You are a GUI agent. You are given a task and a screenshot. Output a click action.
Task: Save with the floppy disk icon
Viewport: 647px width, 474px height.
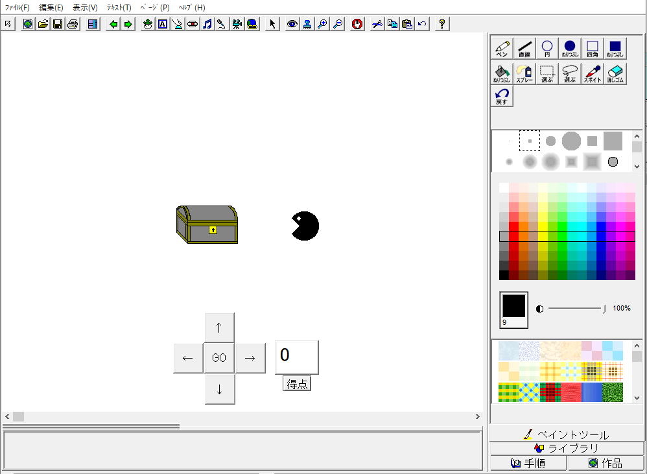58,24
